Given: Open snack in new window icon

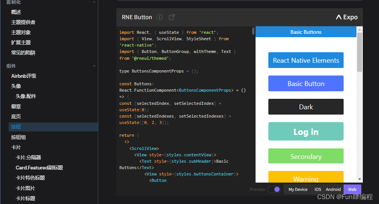Looking at the screenshot, I should point(172,17).
